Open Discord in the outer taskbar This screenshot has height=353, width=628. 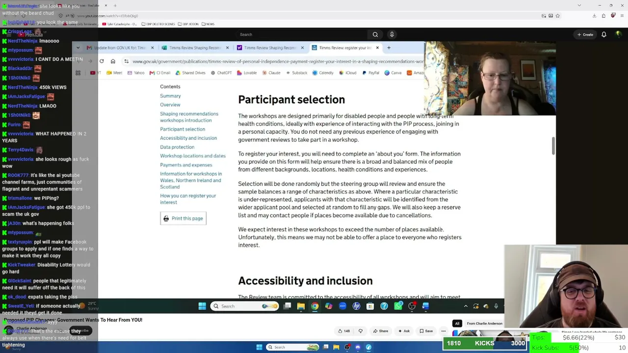(358, 347)
